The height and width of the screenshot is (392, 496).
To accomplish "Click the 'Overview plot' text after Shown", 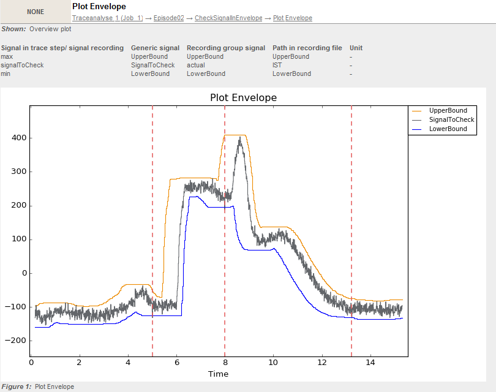I will tap(50, 29).
